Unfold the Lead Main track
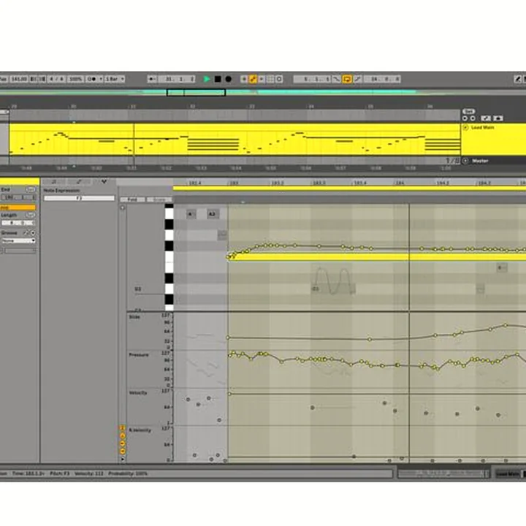The width and height of the screenshot is (526, 526). click(465, 127)
